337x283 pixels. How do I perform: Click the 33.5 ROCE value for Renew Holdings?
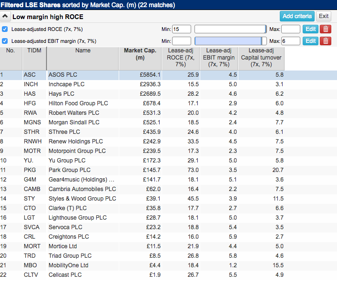193,141
